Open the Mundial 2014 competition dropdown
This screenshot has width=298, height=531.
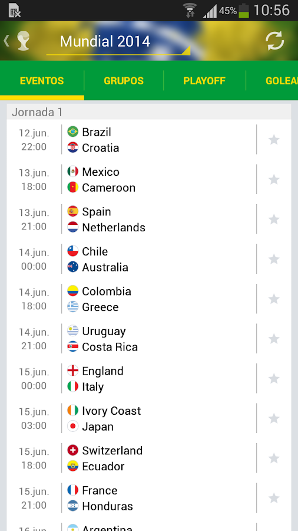coord(118,43)
